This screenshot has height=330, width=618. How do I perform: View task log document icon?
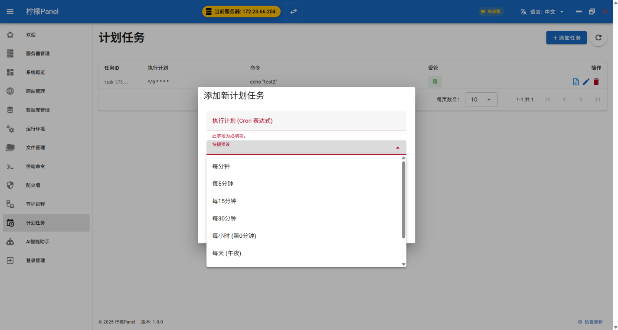point(576,81)
